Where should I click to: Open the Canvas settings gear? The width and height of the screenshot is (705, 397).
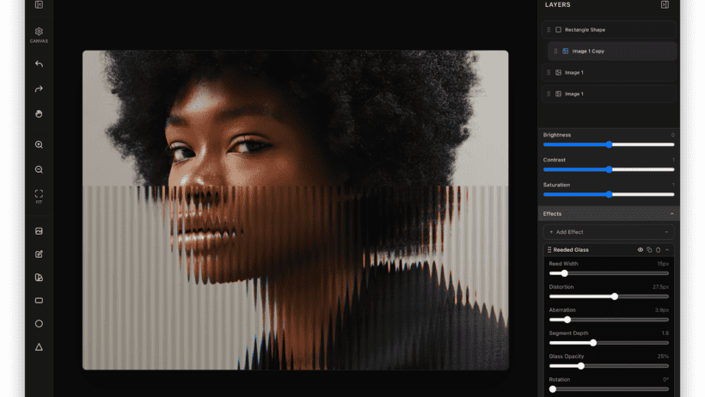[39, 32]
